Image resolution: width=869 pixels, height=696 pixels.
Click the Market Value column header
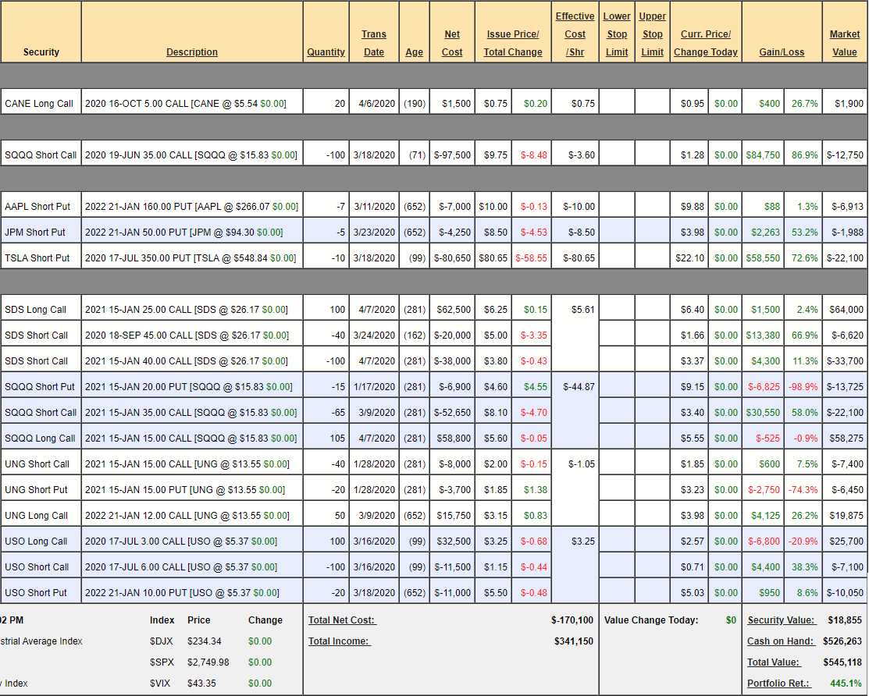tap(844, 43)
